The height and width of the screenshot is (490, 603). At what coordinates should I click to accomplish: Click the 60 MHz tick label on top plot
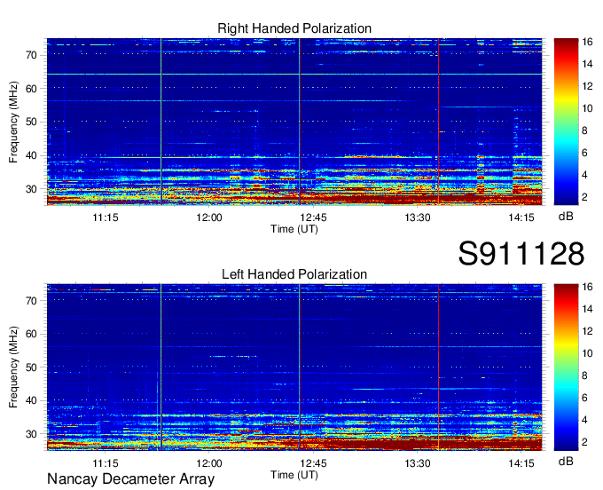[31, 89]
